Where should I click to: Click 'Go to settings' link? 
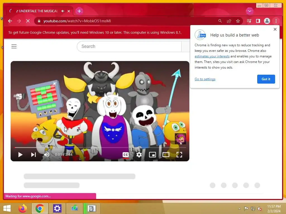(x=205, y=79)
